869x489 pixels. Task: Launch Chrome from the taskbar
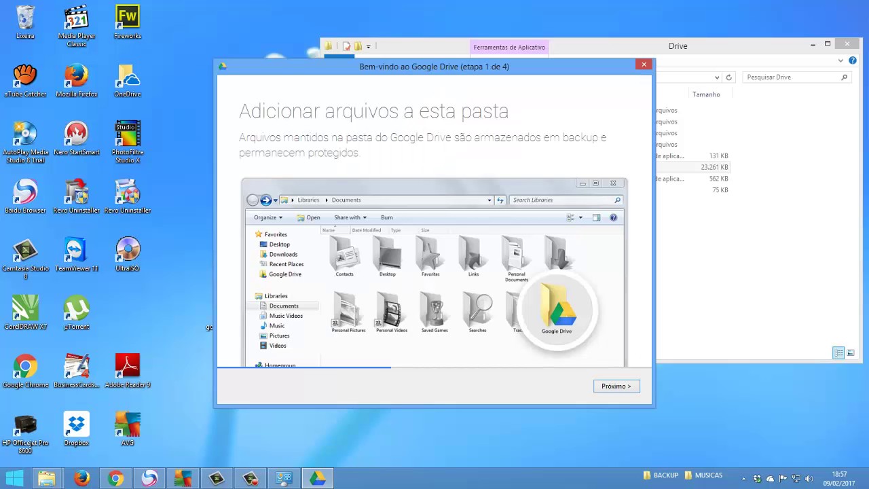(115, 478)
